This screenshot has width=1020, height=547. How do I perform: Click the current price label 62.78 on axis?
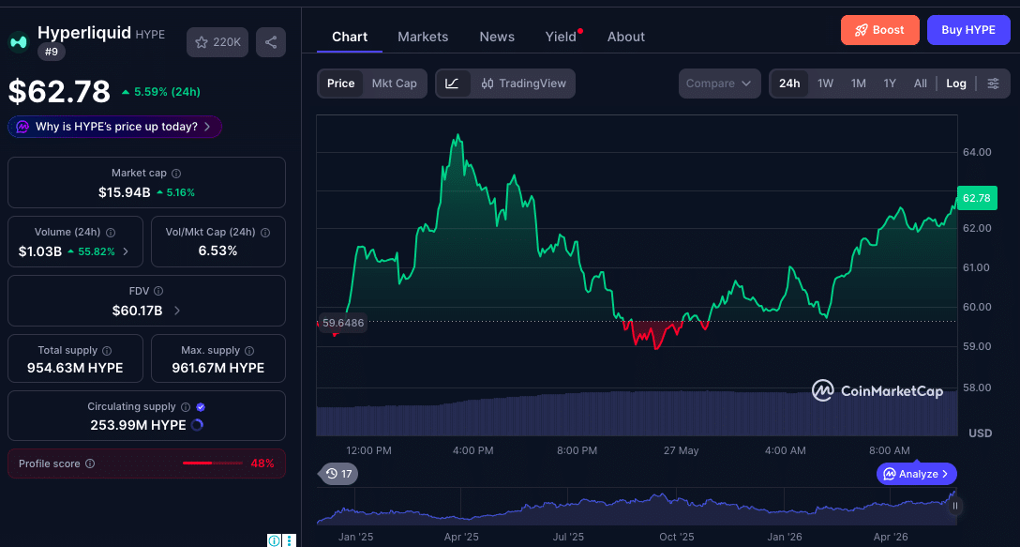(x=977, y=198)
